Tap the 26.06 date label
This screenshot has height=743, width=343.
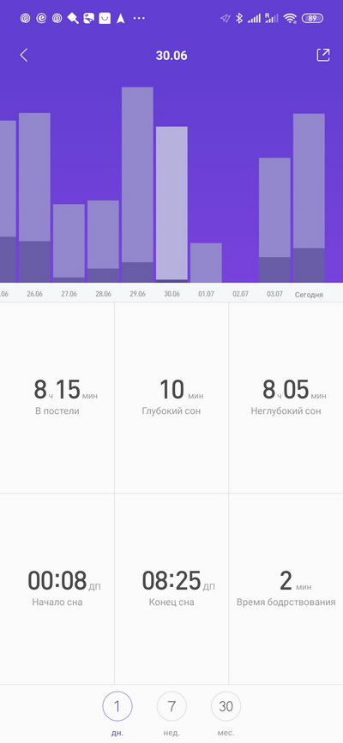coord(34,294)
